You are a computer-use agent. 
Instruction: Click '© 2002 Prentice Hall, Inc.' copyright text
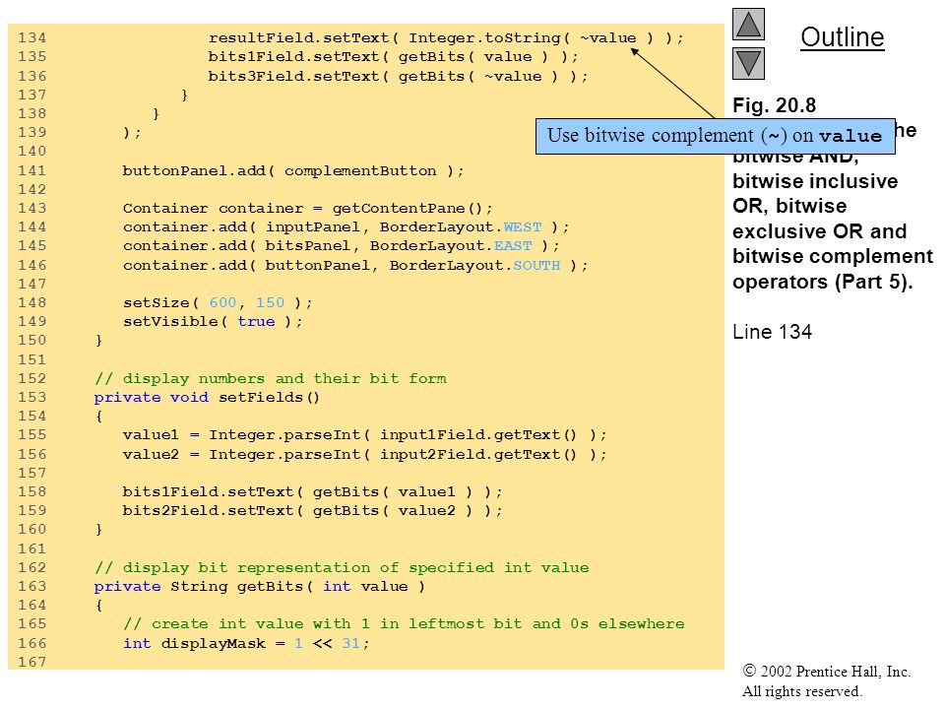click(x=826, y=671)
